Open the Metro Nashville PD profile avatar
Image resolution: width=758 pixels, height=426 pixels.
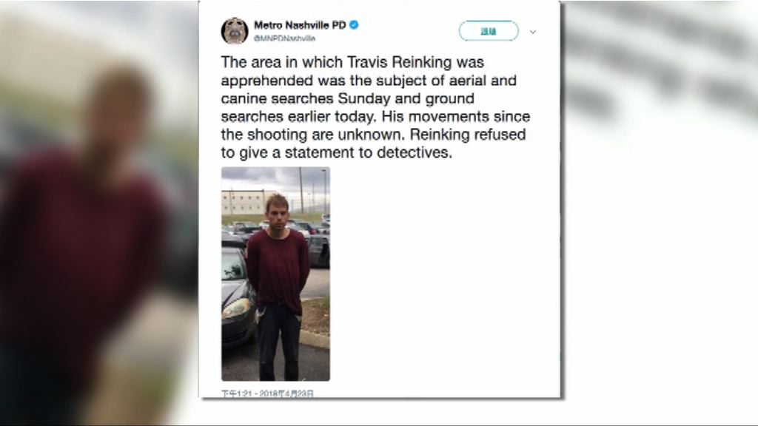coord(235,31)
